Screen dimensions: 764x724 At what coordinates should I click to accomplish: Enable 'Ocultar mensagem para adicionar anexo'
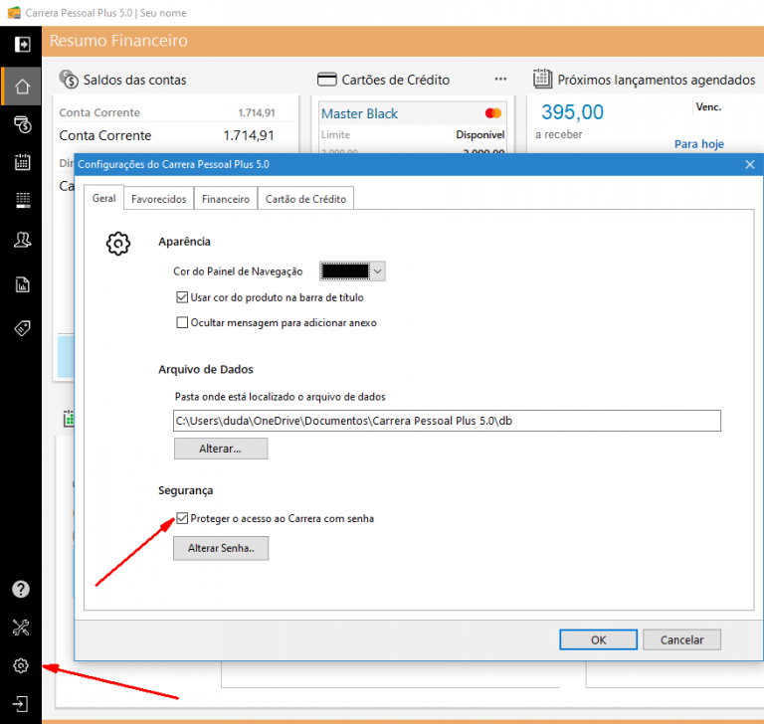pyautogui.click(x=182, y=322)
